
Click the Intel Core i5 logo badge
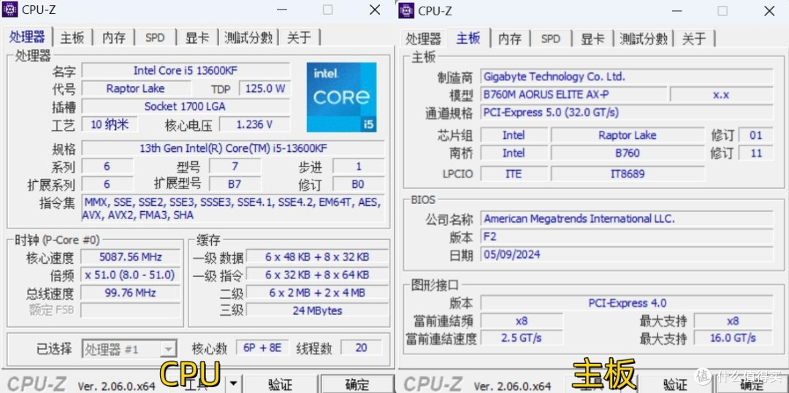point(342,97)
